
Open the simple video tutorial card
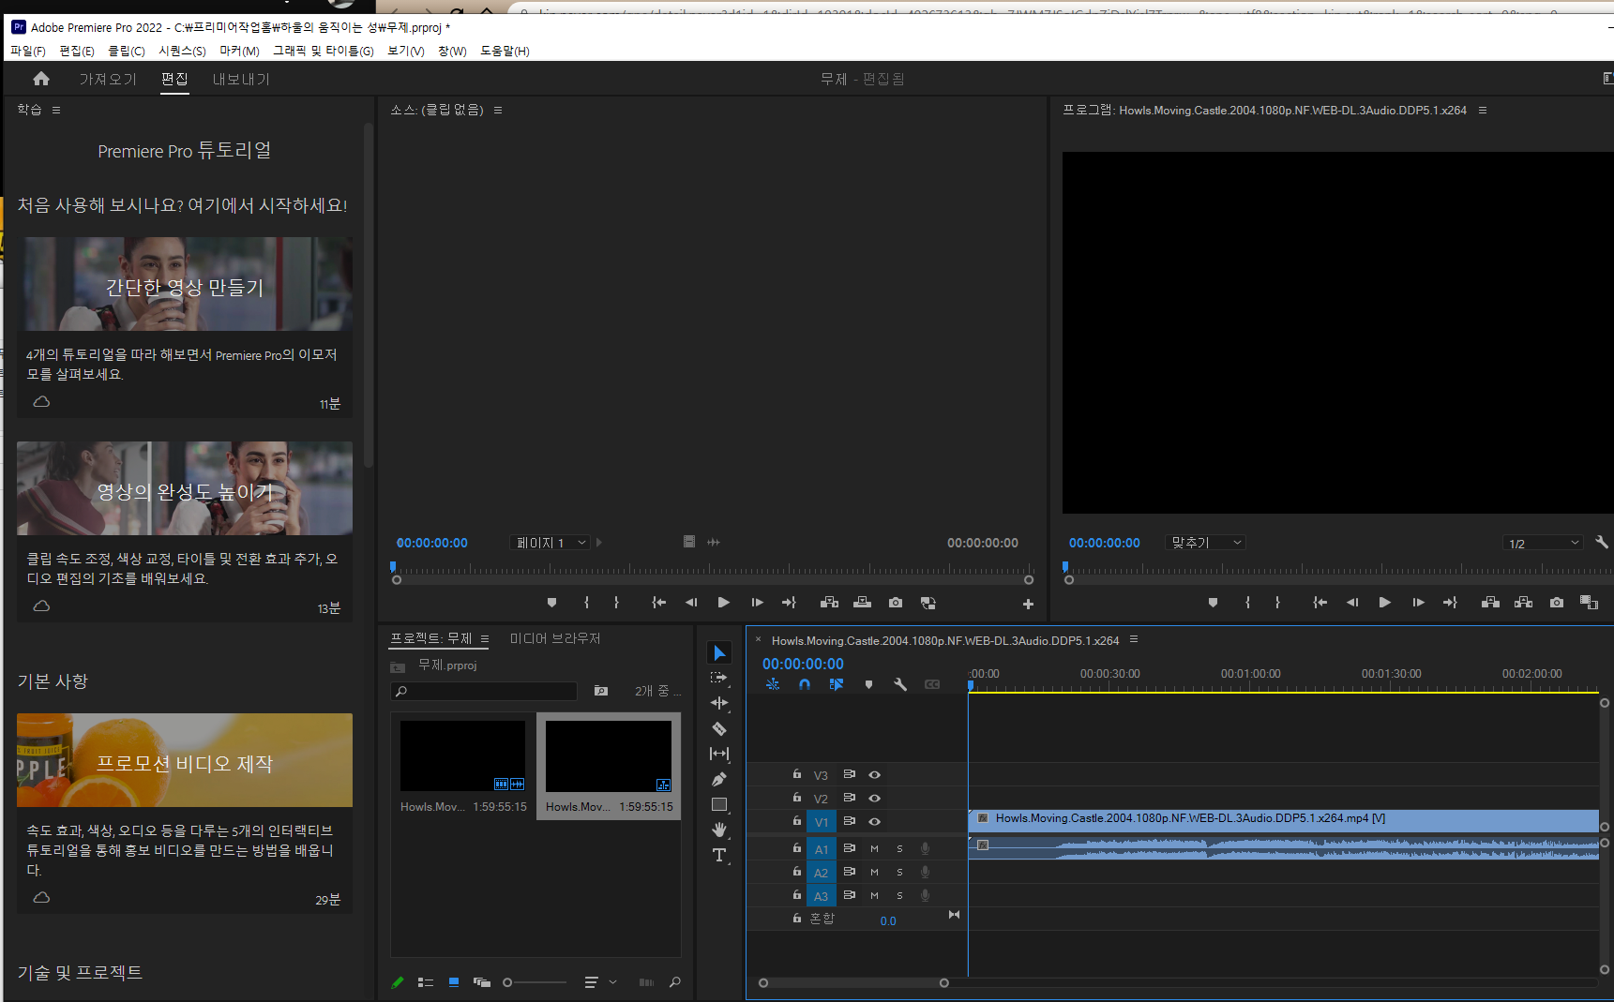[185, 326]
